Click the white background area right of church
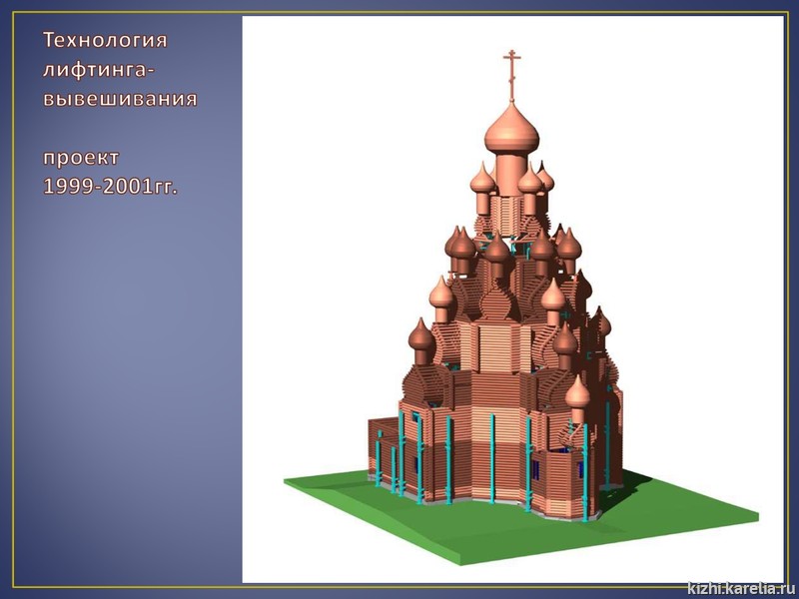The width and height of the screenshot is (799, 599). (699, 250)
